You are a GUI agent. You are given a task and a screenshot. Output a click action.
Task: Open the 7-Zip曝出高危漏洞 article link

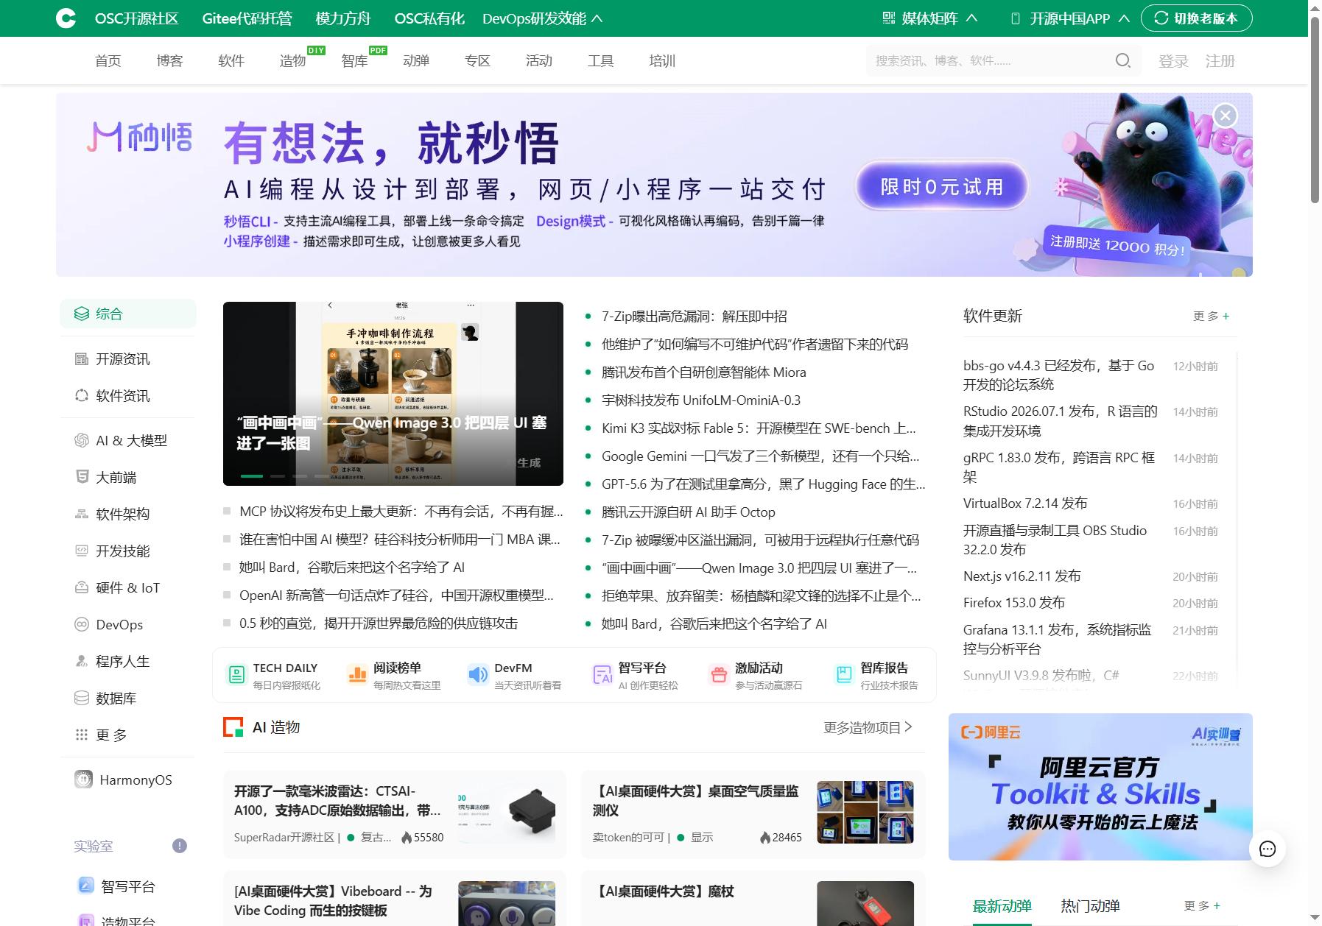pos(695,317)
